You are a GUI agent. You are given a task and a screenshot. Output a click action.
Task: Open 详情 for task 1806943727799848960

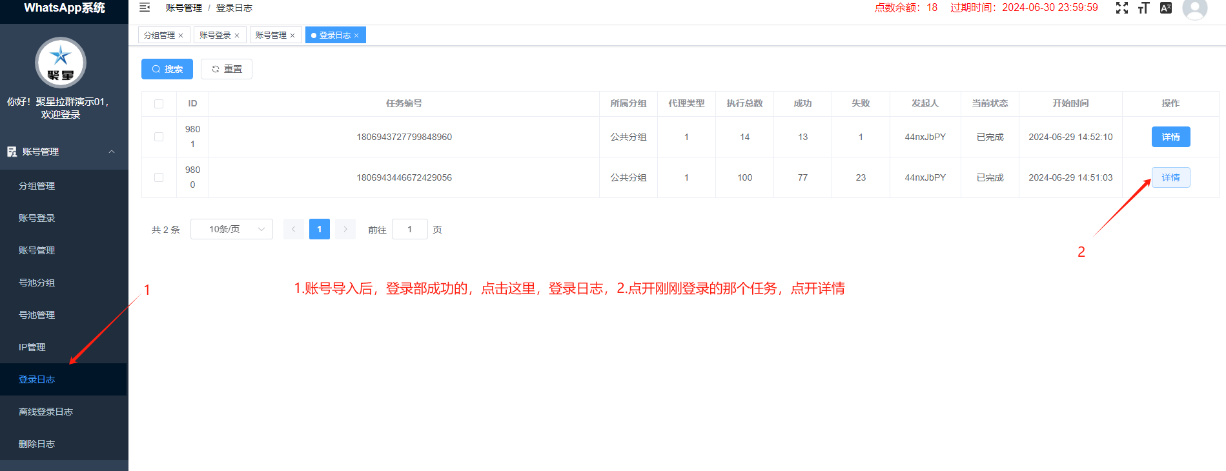1170,137
